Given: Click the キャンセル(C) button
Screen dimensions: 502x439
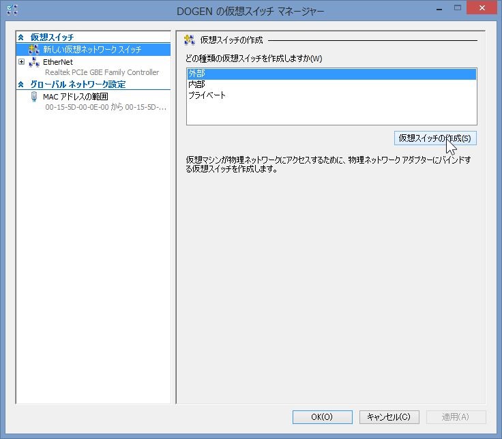Looking at the screenshot, I should [x=389, y=417].
